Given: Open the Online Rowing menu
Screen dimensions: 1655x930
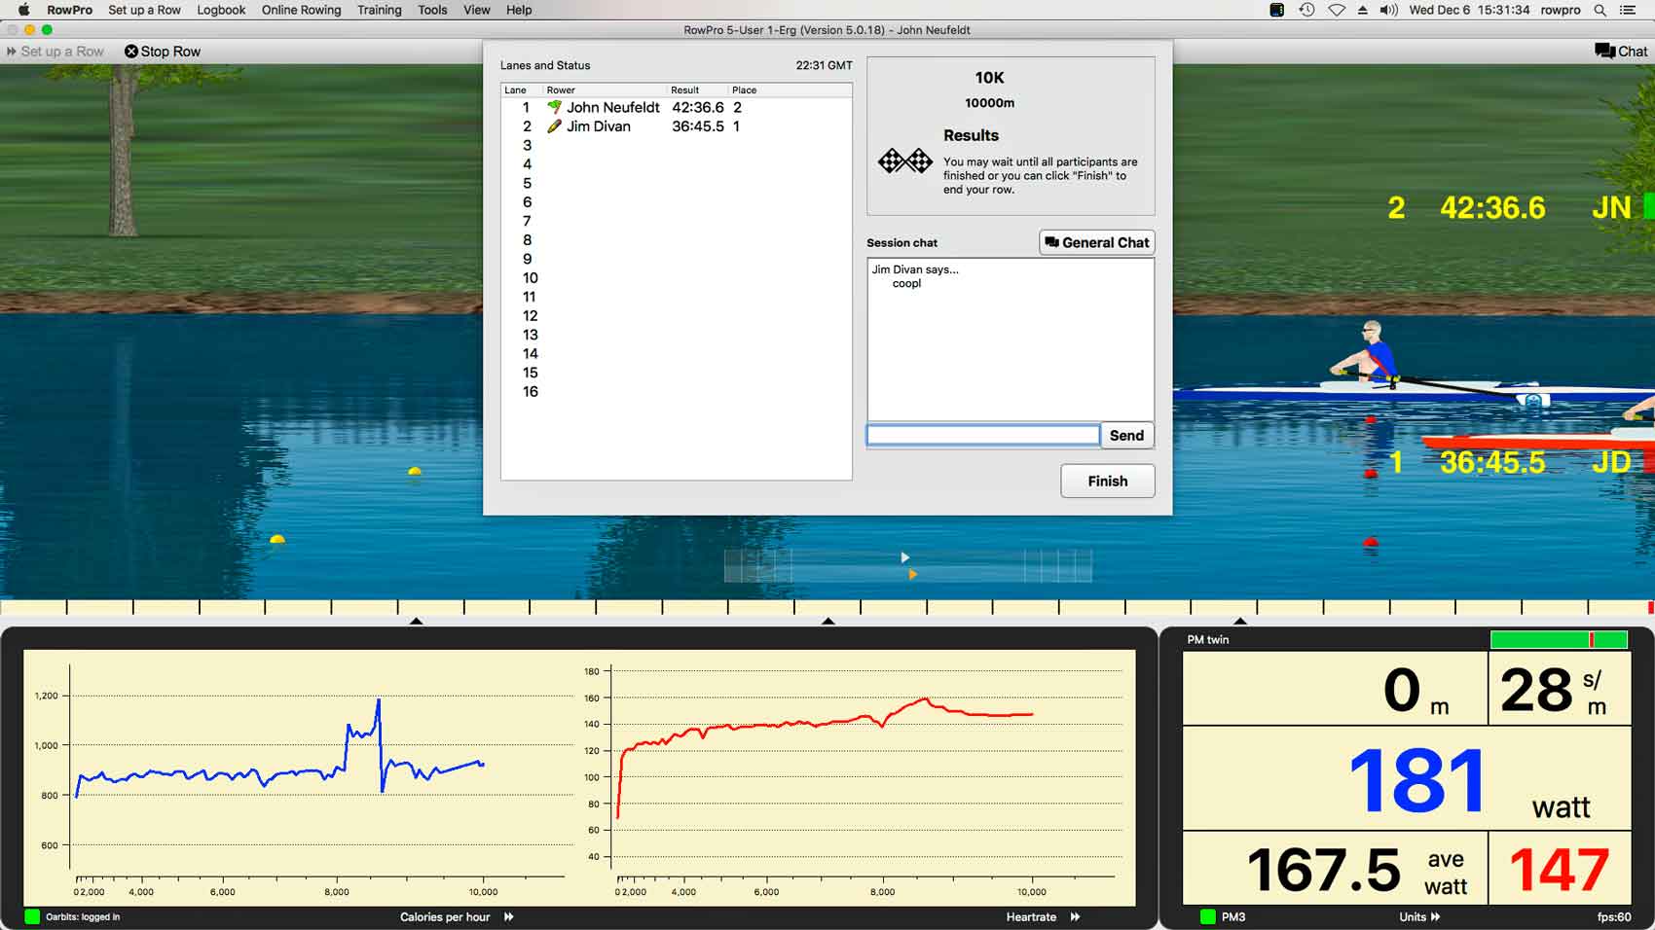Looking at the screenshot, I should 301,10.
